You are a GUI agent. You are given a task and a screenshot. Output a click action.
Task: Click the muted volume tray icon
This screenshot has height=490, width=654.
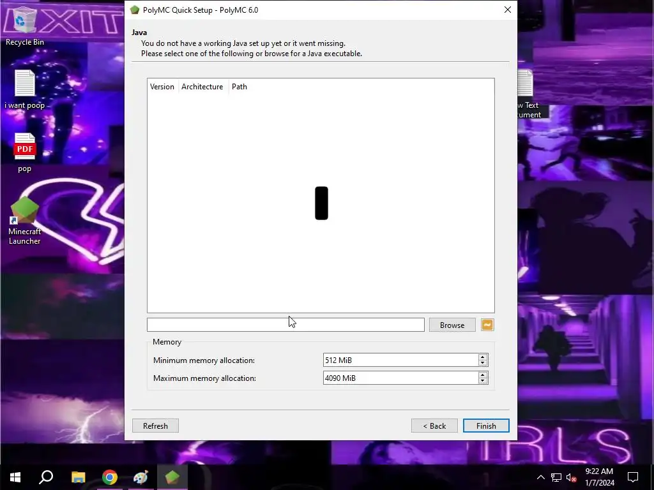tap(572, 477)
